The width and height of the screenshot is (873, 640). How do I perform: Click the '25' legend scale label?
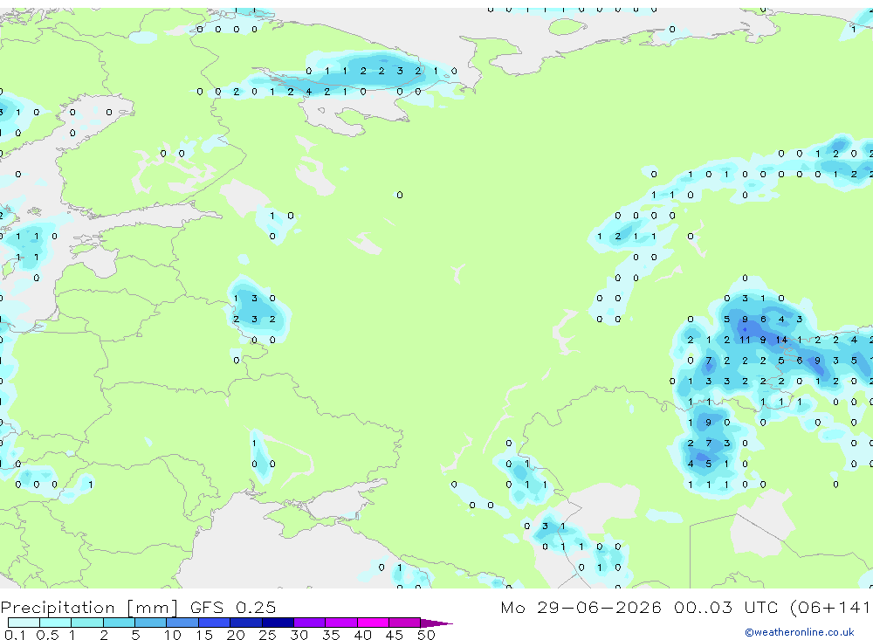click(x=267, y=635)
